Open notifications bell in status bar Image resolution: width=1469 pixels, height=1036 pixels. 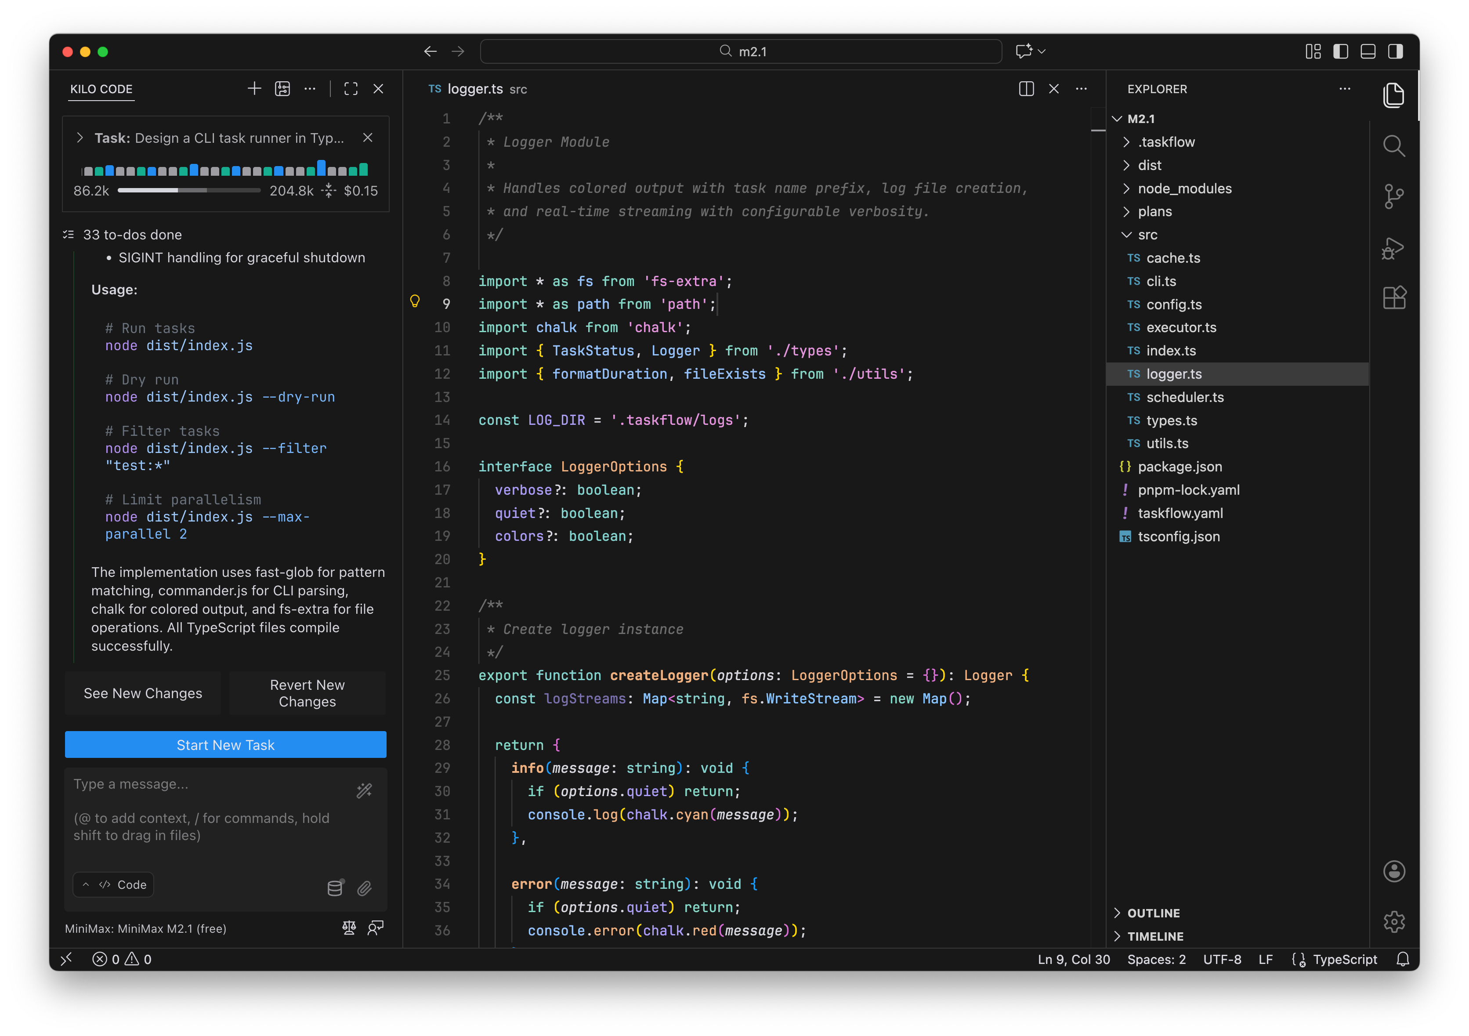click(x=1403, y=959)
